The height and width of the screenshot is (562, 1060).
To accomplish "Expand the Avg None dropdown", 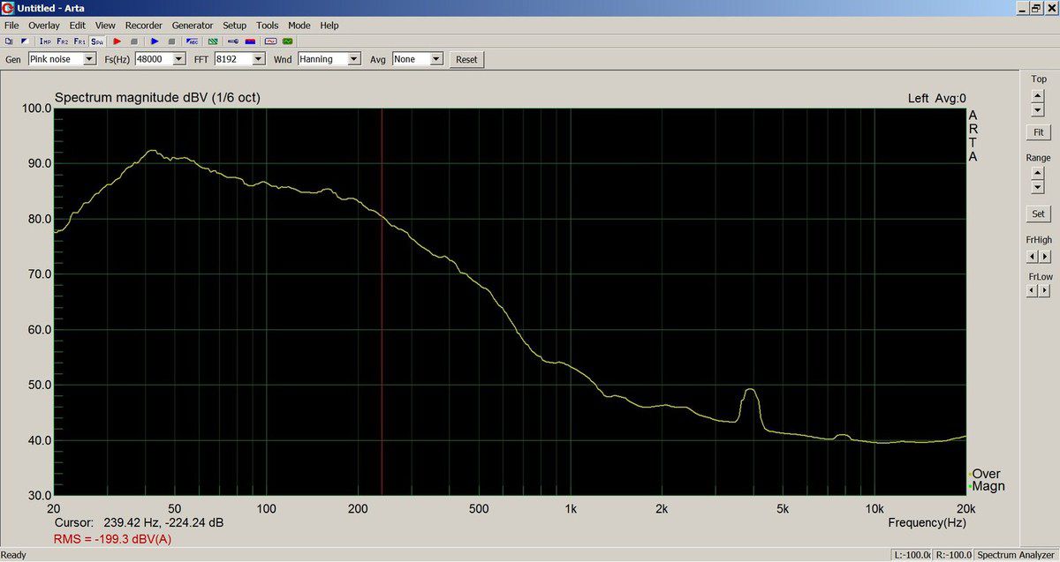I will pyautogui.click(x=436, y=59).
